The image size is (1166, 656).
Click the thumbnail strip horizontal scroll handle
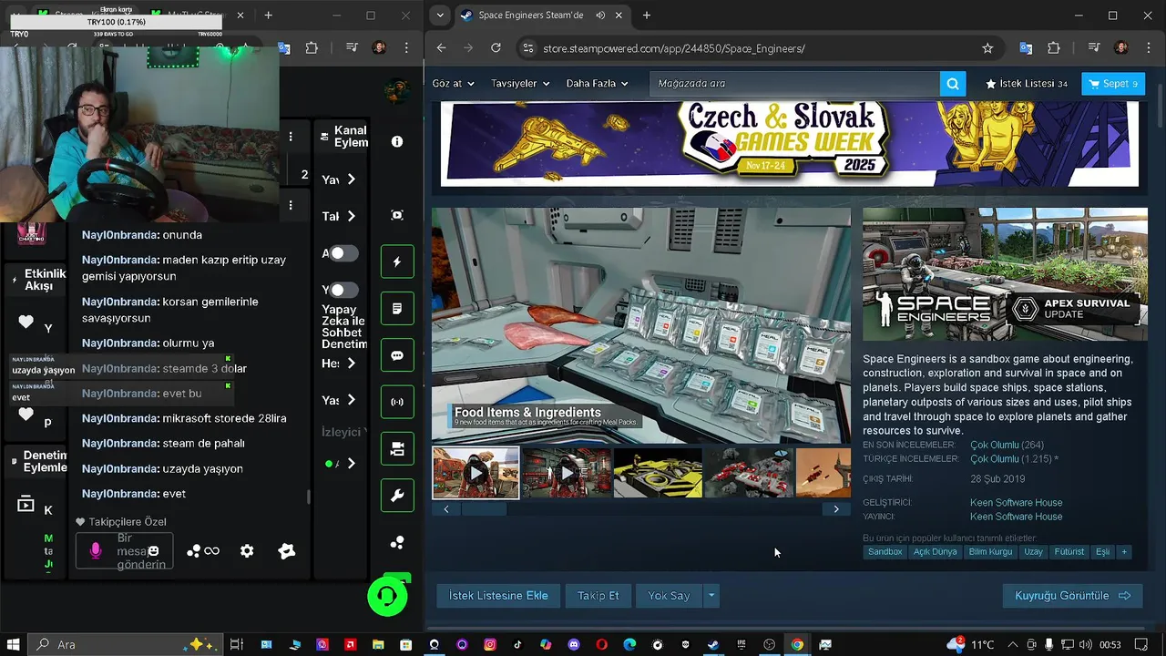point(484,509)
